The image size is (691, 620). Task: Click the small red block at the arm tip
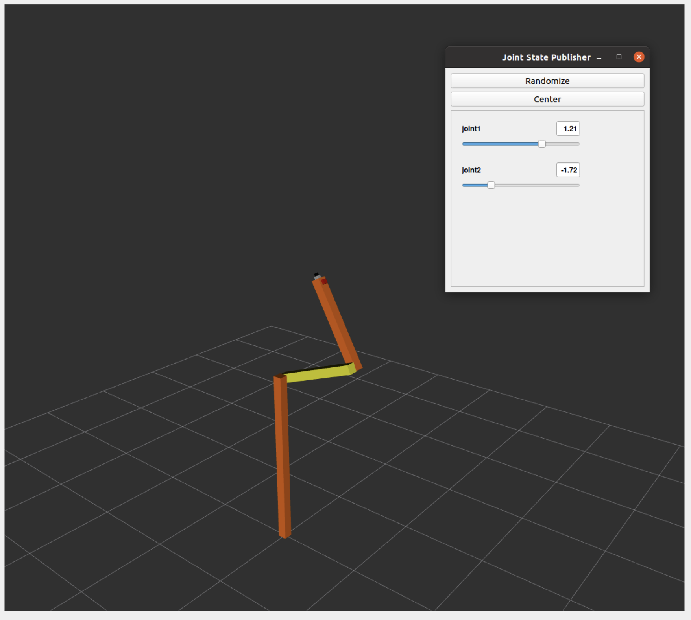(324, 281)
